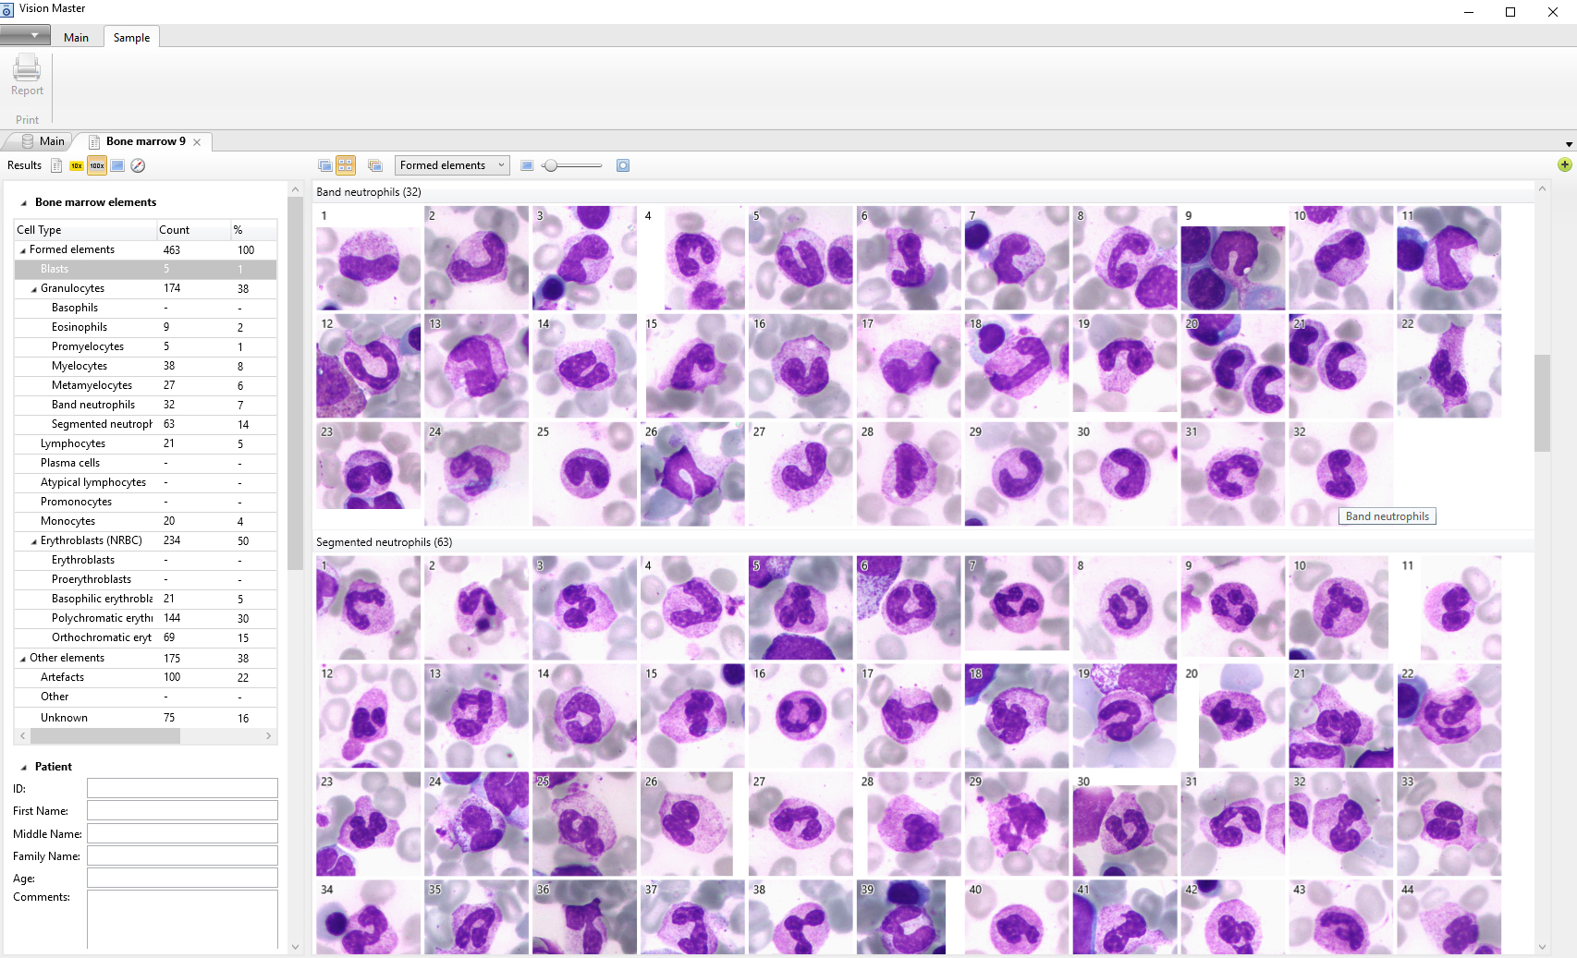Select the overlapping-windows gallery view icon
Viewport: 1577px width, 958px height.
click(x=325, y=165)
